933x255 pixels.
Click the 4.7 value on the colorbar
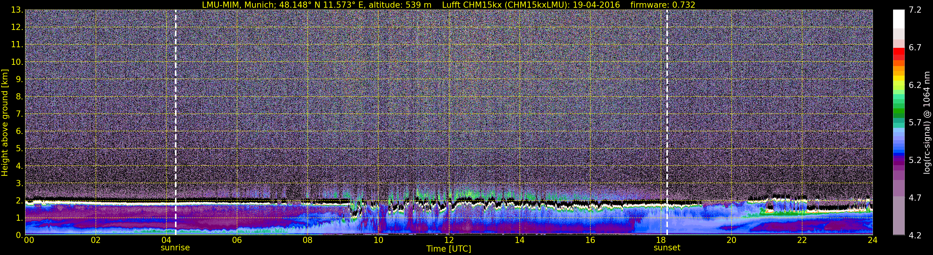(x=915, y=198)
